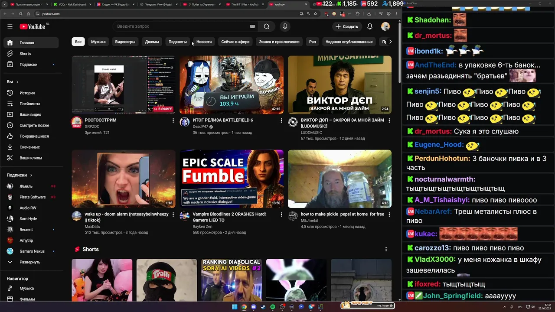Open Spotify from the taskbar
This screenshot has width=555, height=312.
tap(273, 307)
